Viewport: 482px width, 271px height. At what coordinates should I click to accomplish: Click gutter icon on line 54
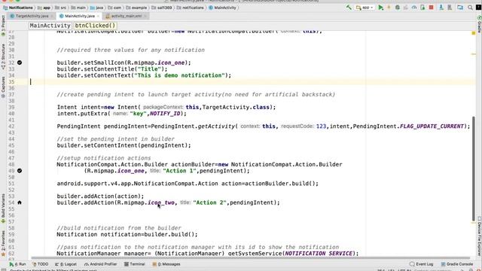(x=20, y=202)
